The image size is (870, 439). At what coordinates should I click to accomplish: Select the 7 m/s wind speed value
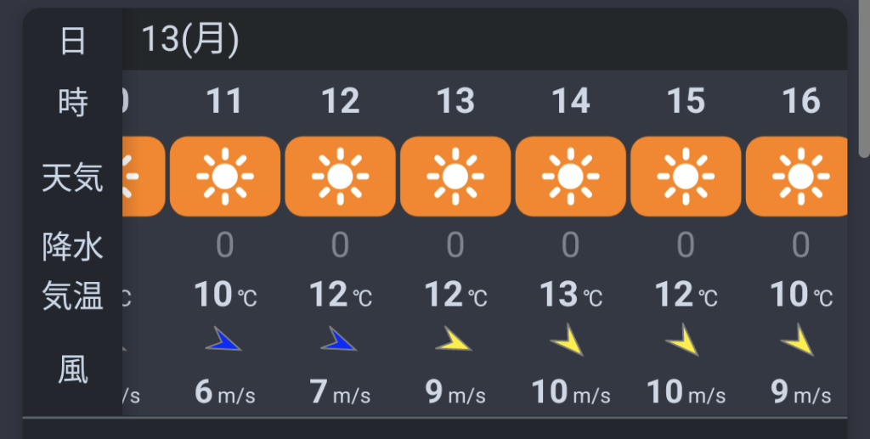point(340,392)
